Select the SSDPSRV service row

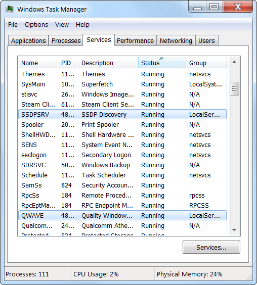(x=122, y=115)
